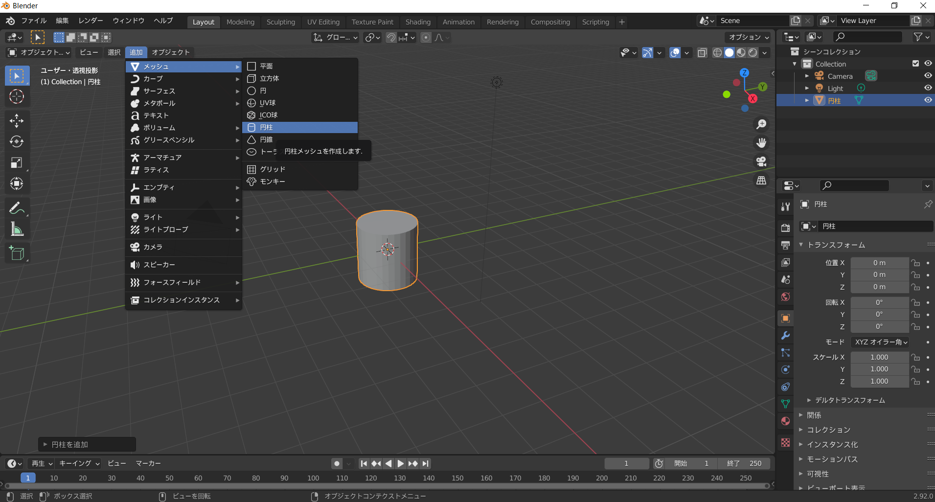Switch to the Sculpting workspace tab
935x502 pixels.
point(281,22)
